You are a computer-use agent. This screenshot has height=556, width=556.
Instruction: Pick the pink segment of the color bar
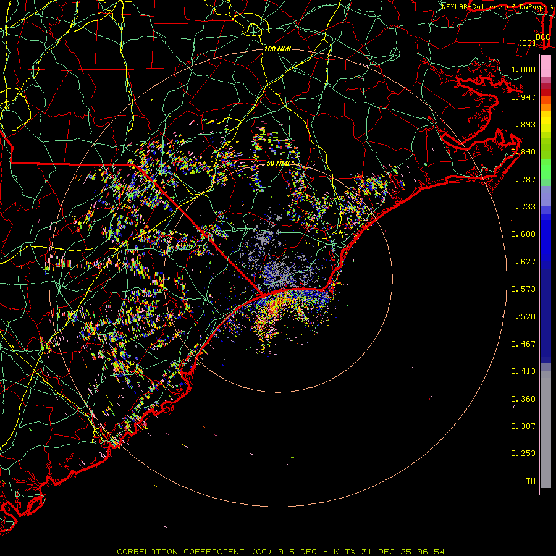tap(545, 66)
